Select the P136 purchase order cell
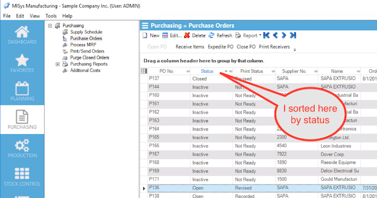 169,188
